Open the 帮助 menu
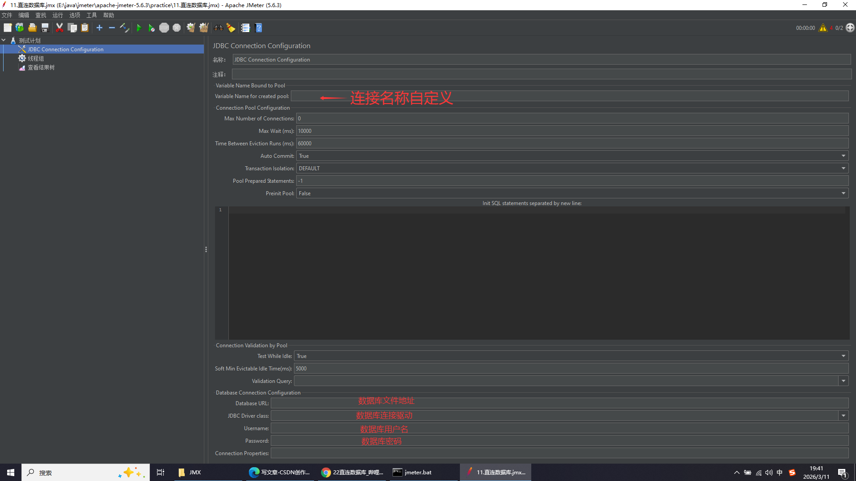This screenshot has width=856, height=481. click(x=109, y=15)
